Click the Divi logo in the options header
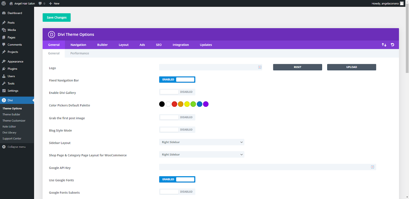This screenshot has width=409, height=199. pyautogui.click(x=51, y=35)
